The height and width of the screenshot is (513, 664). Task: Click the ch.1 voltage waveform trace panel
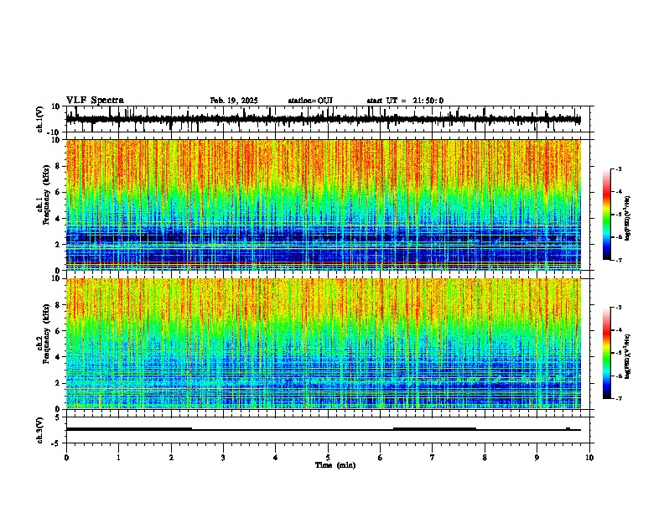point(328,119)
